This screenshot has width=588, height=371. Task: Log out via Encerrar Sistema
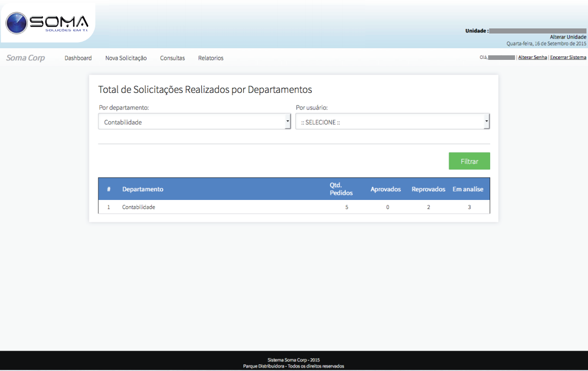point(568,58)
